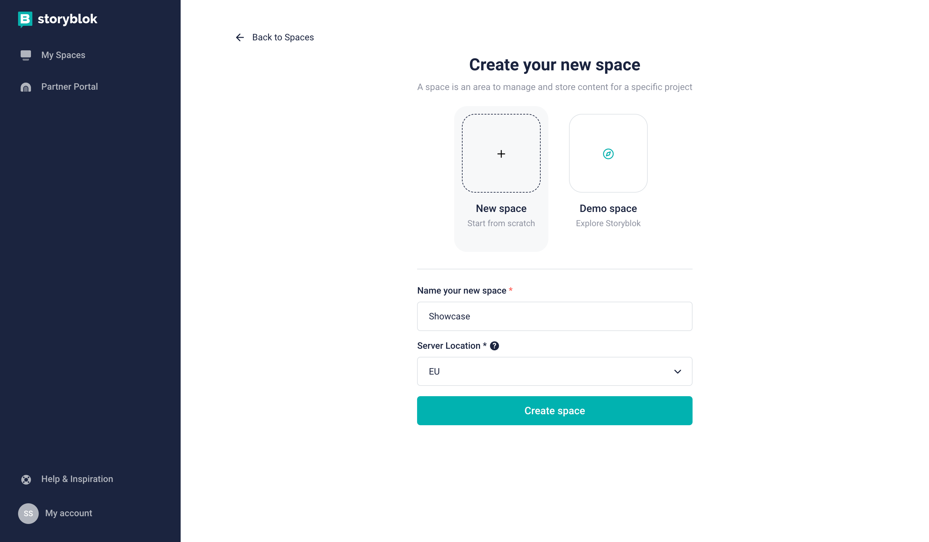The height and width of the screenshot is (542, 929).
Task: Click the SS account avatar
Action: 28,513
